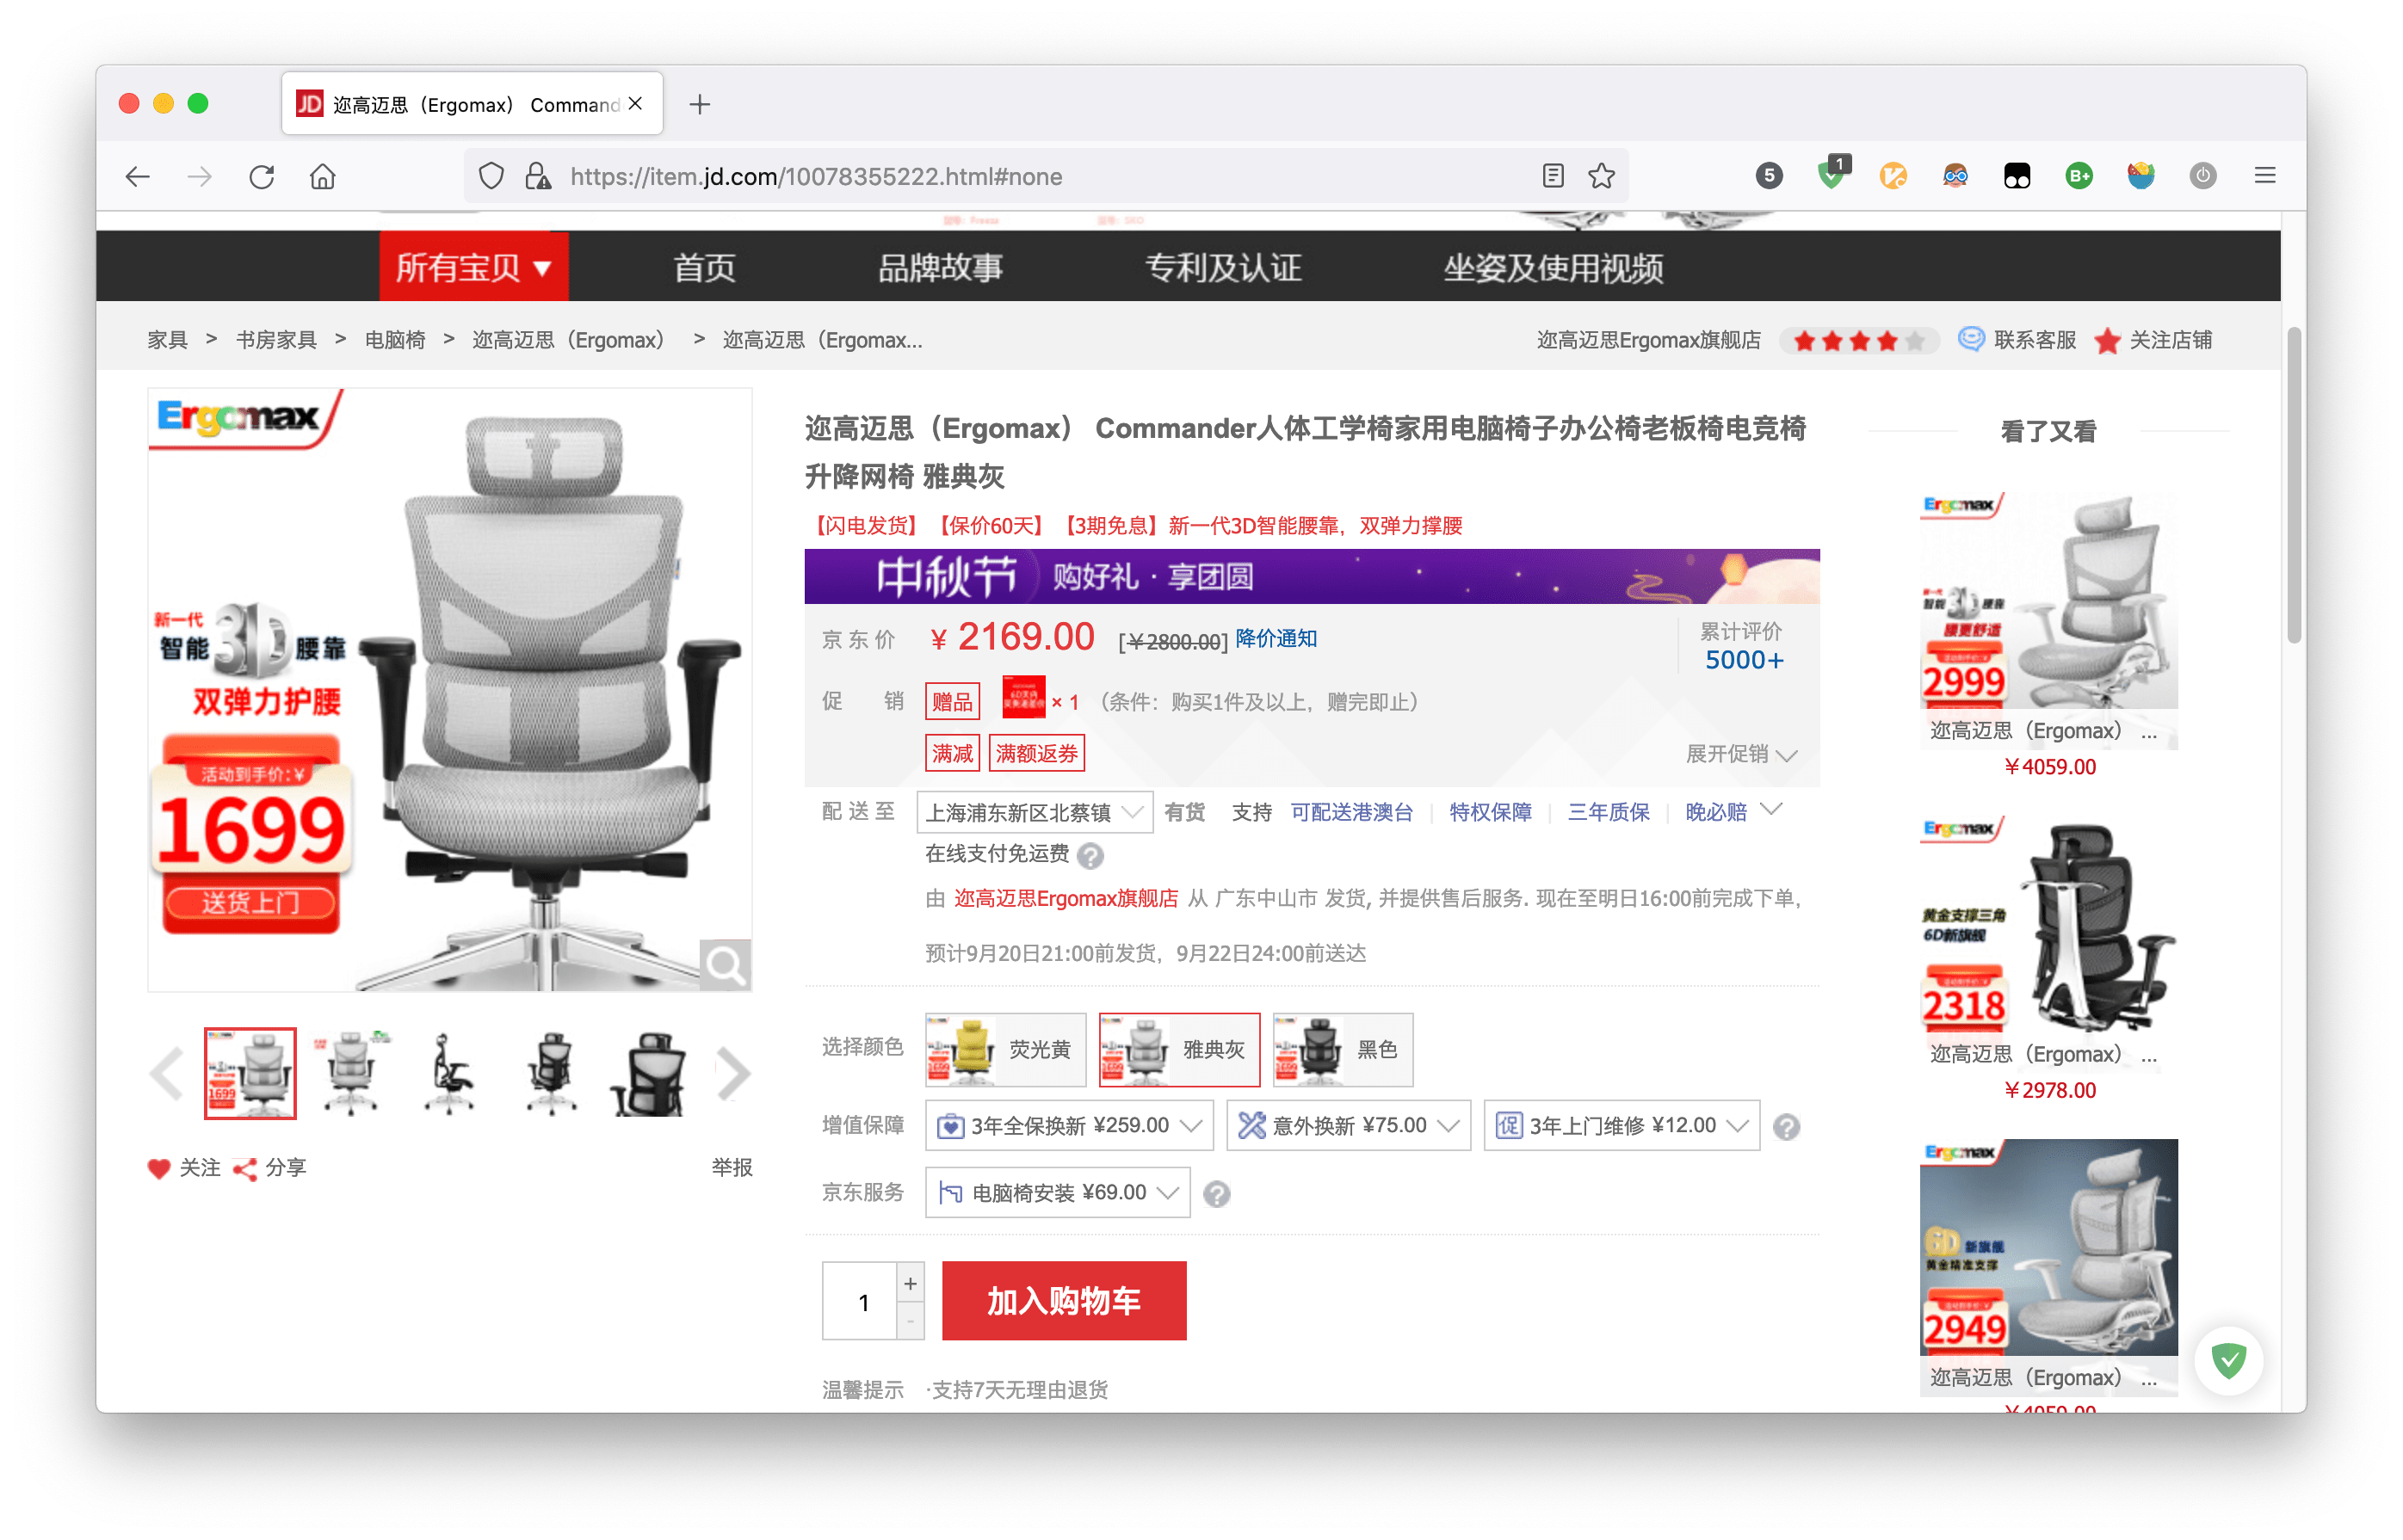Screen dimensions: 2403x1540
Task: Open 意外换新 ¥75.00 dropdown
Action: pyautogui.click(x=1349, y=1126)
